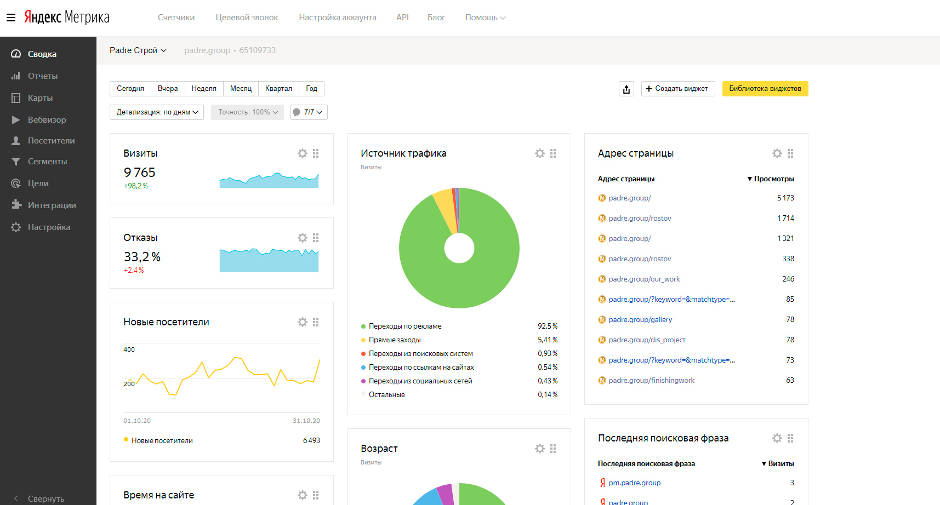The image size is (940, 505).
Task: Open Библиотека виджетов button
Action: pyautogui.click(x=765, y=89)
